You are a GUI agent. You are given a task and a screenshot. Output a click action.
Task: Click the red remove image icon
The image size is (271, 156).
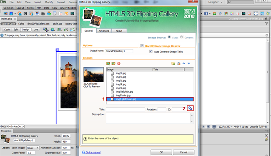[x=119, y=63]
